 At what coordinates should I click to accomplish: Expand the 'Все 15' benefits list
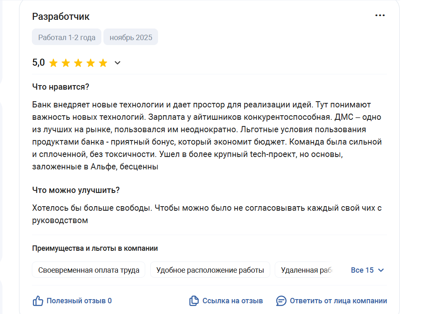tap(362, 270)
